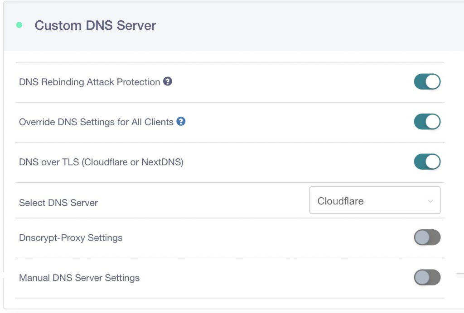
Task: Enable the Dnscrypt-Proxy Settings toggle
Action: [x=427, y=237]
